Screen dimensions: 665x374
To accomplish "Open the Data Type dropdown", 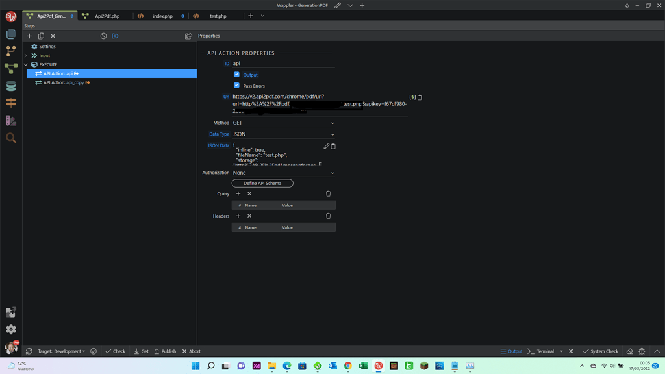I will tap(283, 134).
